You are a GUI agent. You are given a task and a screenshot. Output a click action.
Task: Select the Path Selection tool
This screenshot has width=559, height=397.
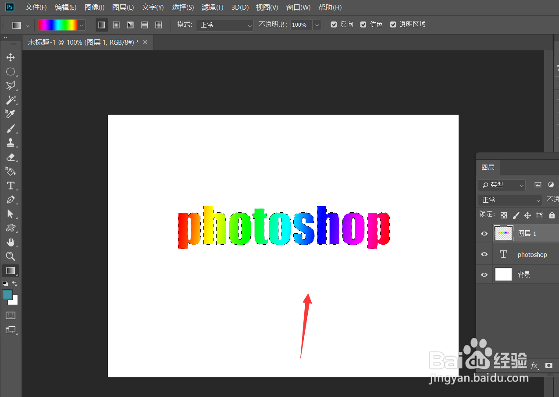click(11, 214)
